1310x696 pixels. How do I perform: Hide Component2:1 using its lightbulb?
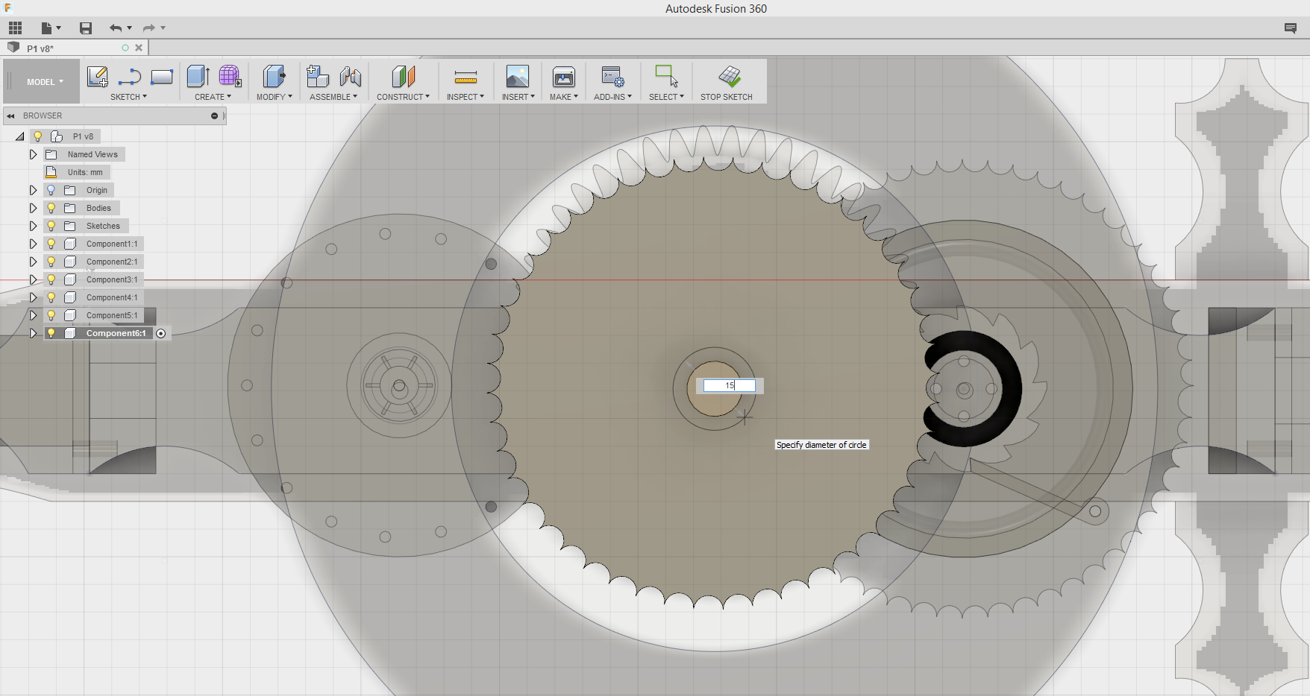pos(51,262)
